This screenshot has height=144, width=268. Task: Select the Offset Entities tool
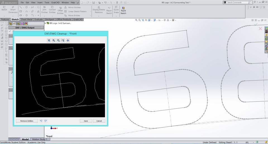coord(60,10)
